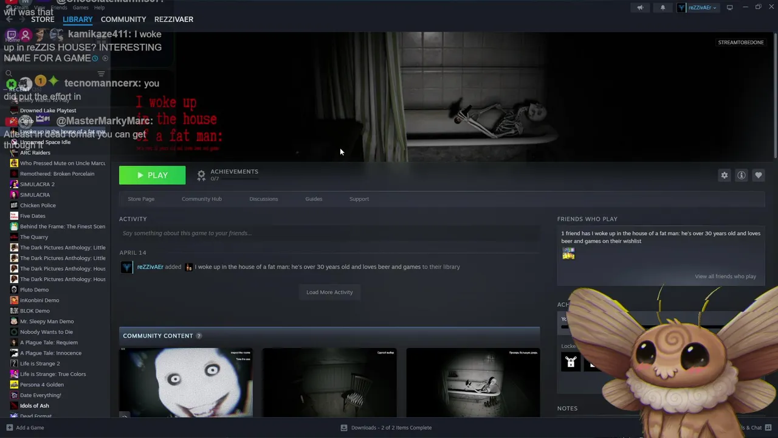
Task: Select Chicken Police game icon in library
Action: 14,206
